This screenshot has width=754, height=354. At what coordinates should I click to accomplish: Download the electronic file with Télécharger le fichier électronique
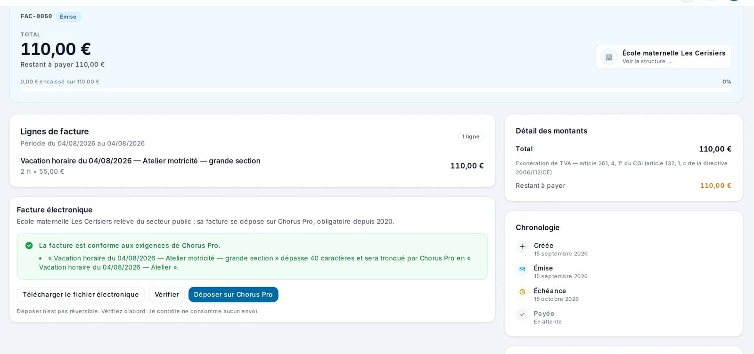click(x=81, y=295)
